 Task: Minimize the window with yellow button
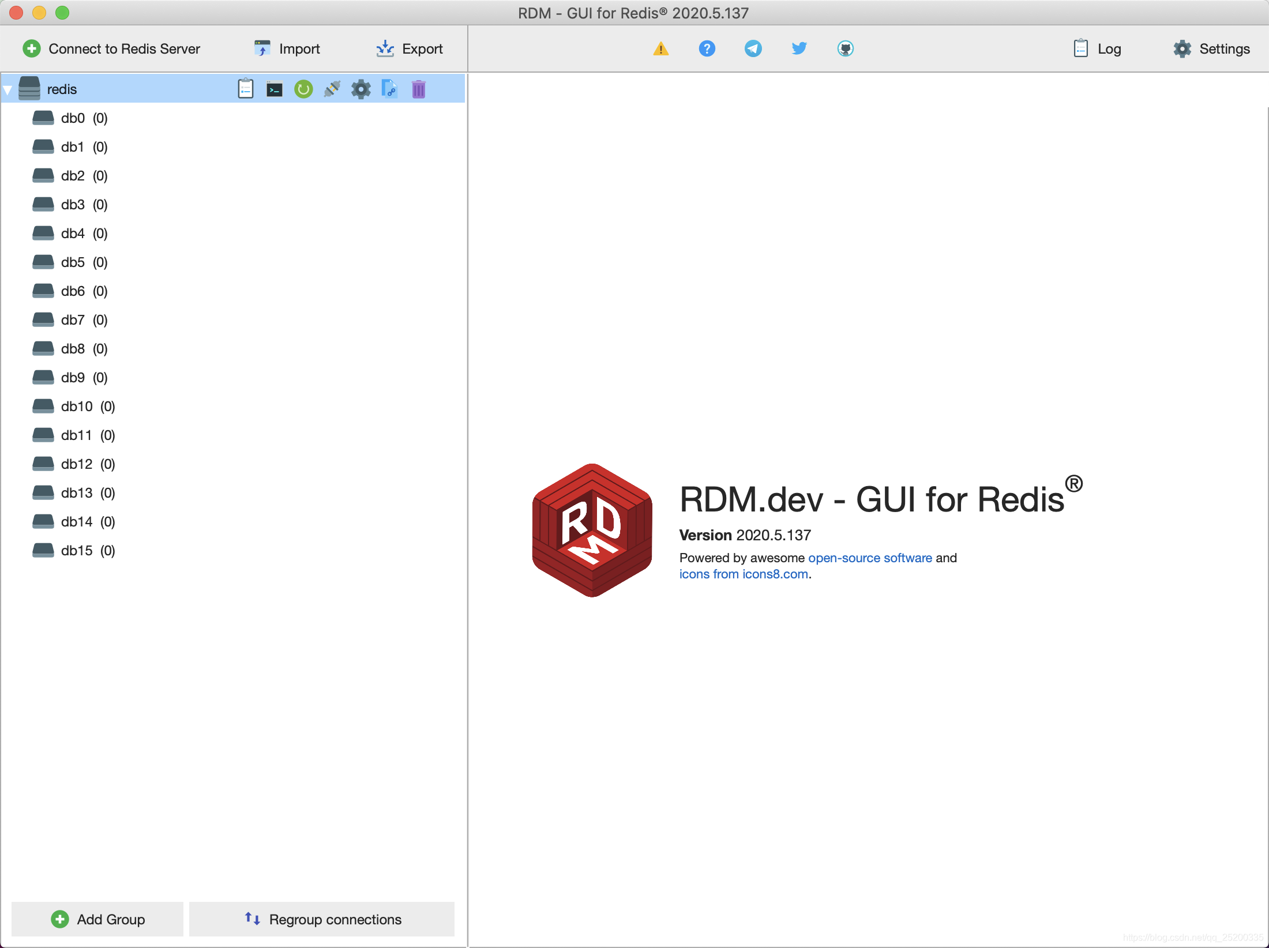(x=39, y=13)
